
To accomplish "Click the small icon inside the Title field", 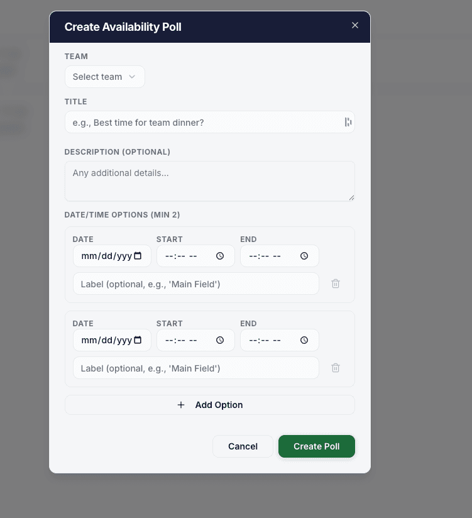I will click(x=348, y=122).
